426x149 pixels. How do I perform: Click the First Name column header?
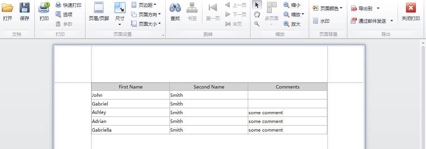coord(131,87)
